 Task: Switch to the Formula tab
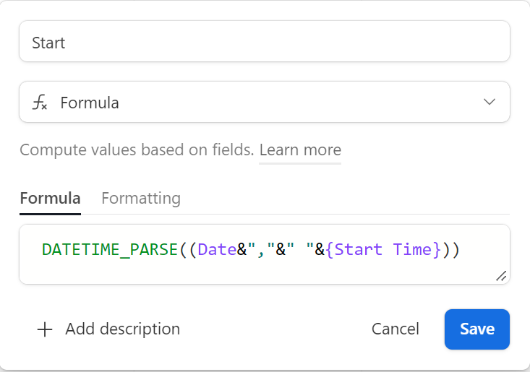tap(50, 198)
